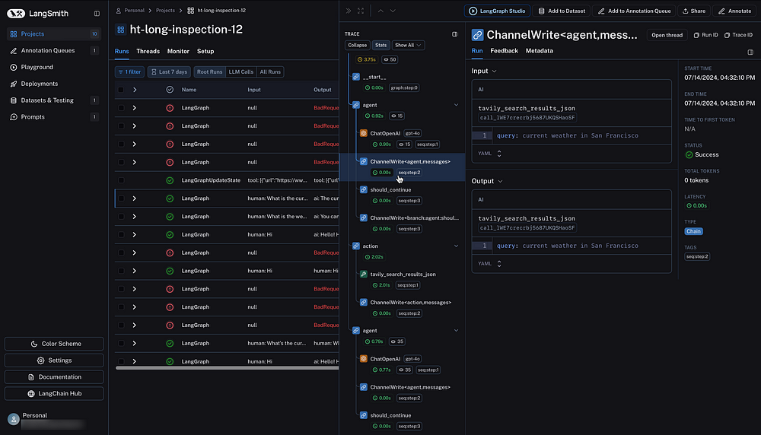
Task: Click the __start__ node chain icon
Action: (x=355, y=77)
